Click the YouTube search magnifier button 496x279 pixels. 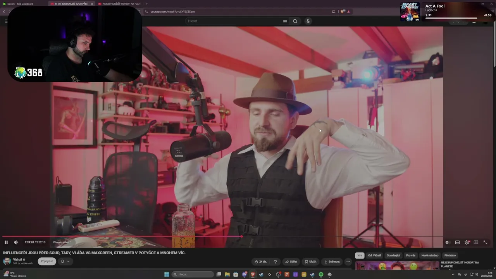tap(295, 21)
